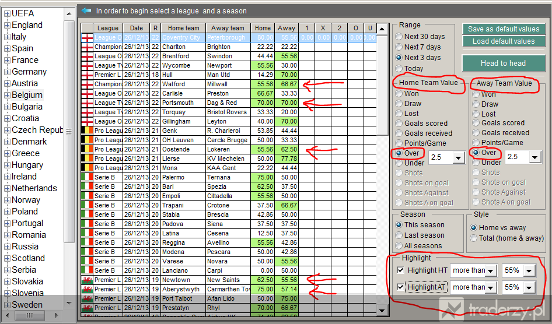The image size is (552, 324).
Task: Click league tree scrollbar up arrow
Action: coord(69,14)
